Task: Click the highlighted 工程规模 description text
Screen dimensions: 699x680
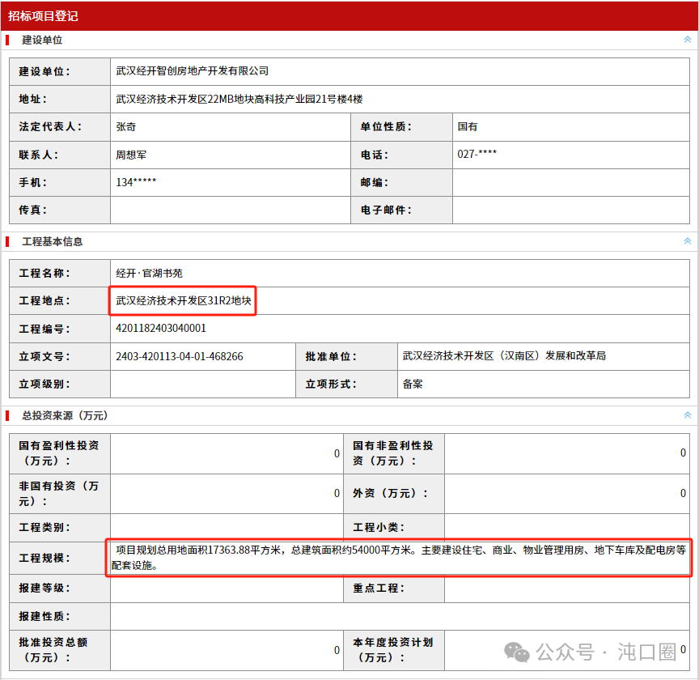Action: (x=400, y=557)
